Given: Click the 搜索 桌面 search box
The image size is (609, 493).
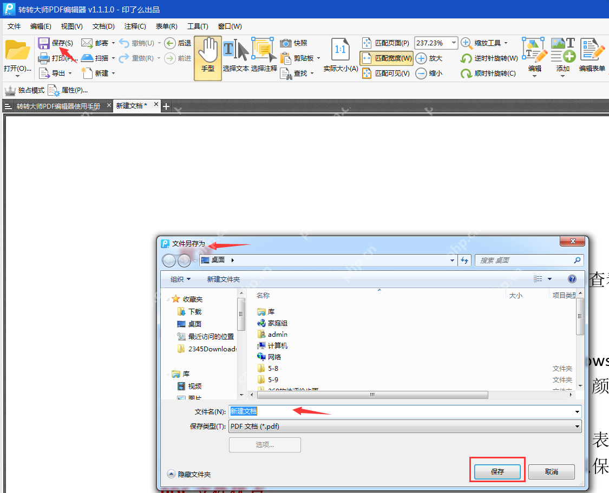Looking at the screenshot, I should (529, 260).
